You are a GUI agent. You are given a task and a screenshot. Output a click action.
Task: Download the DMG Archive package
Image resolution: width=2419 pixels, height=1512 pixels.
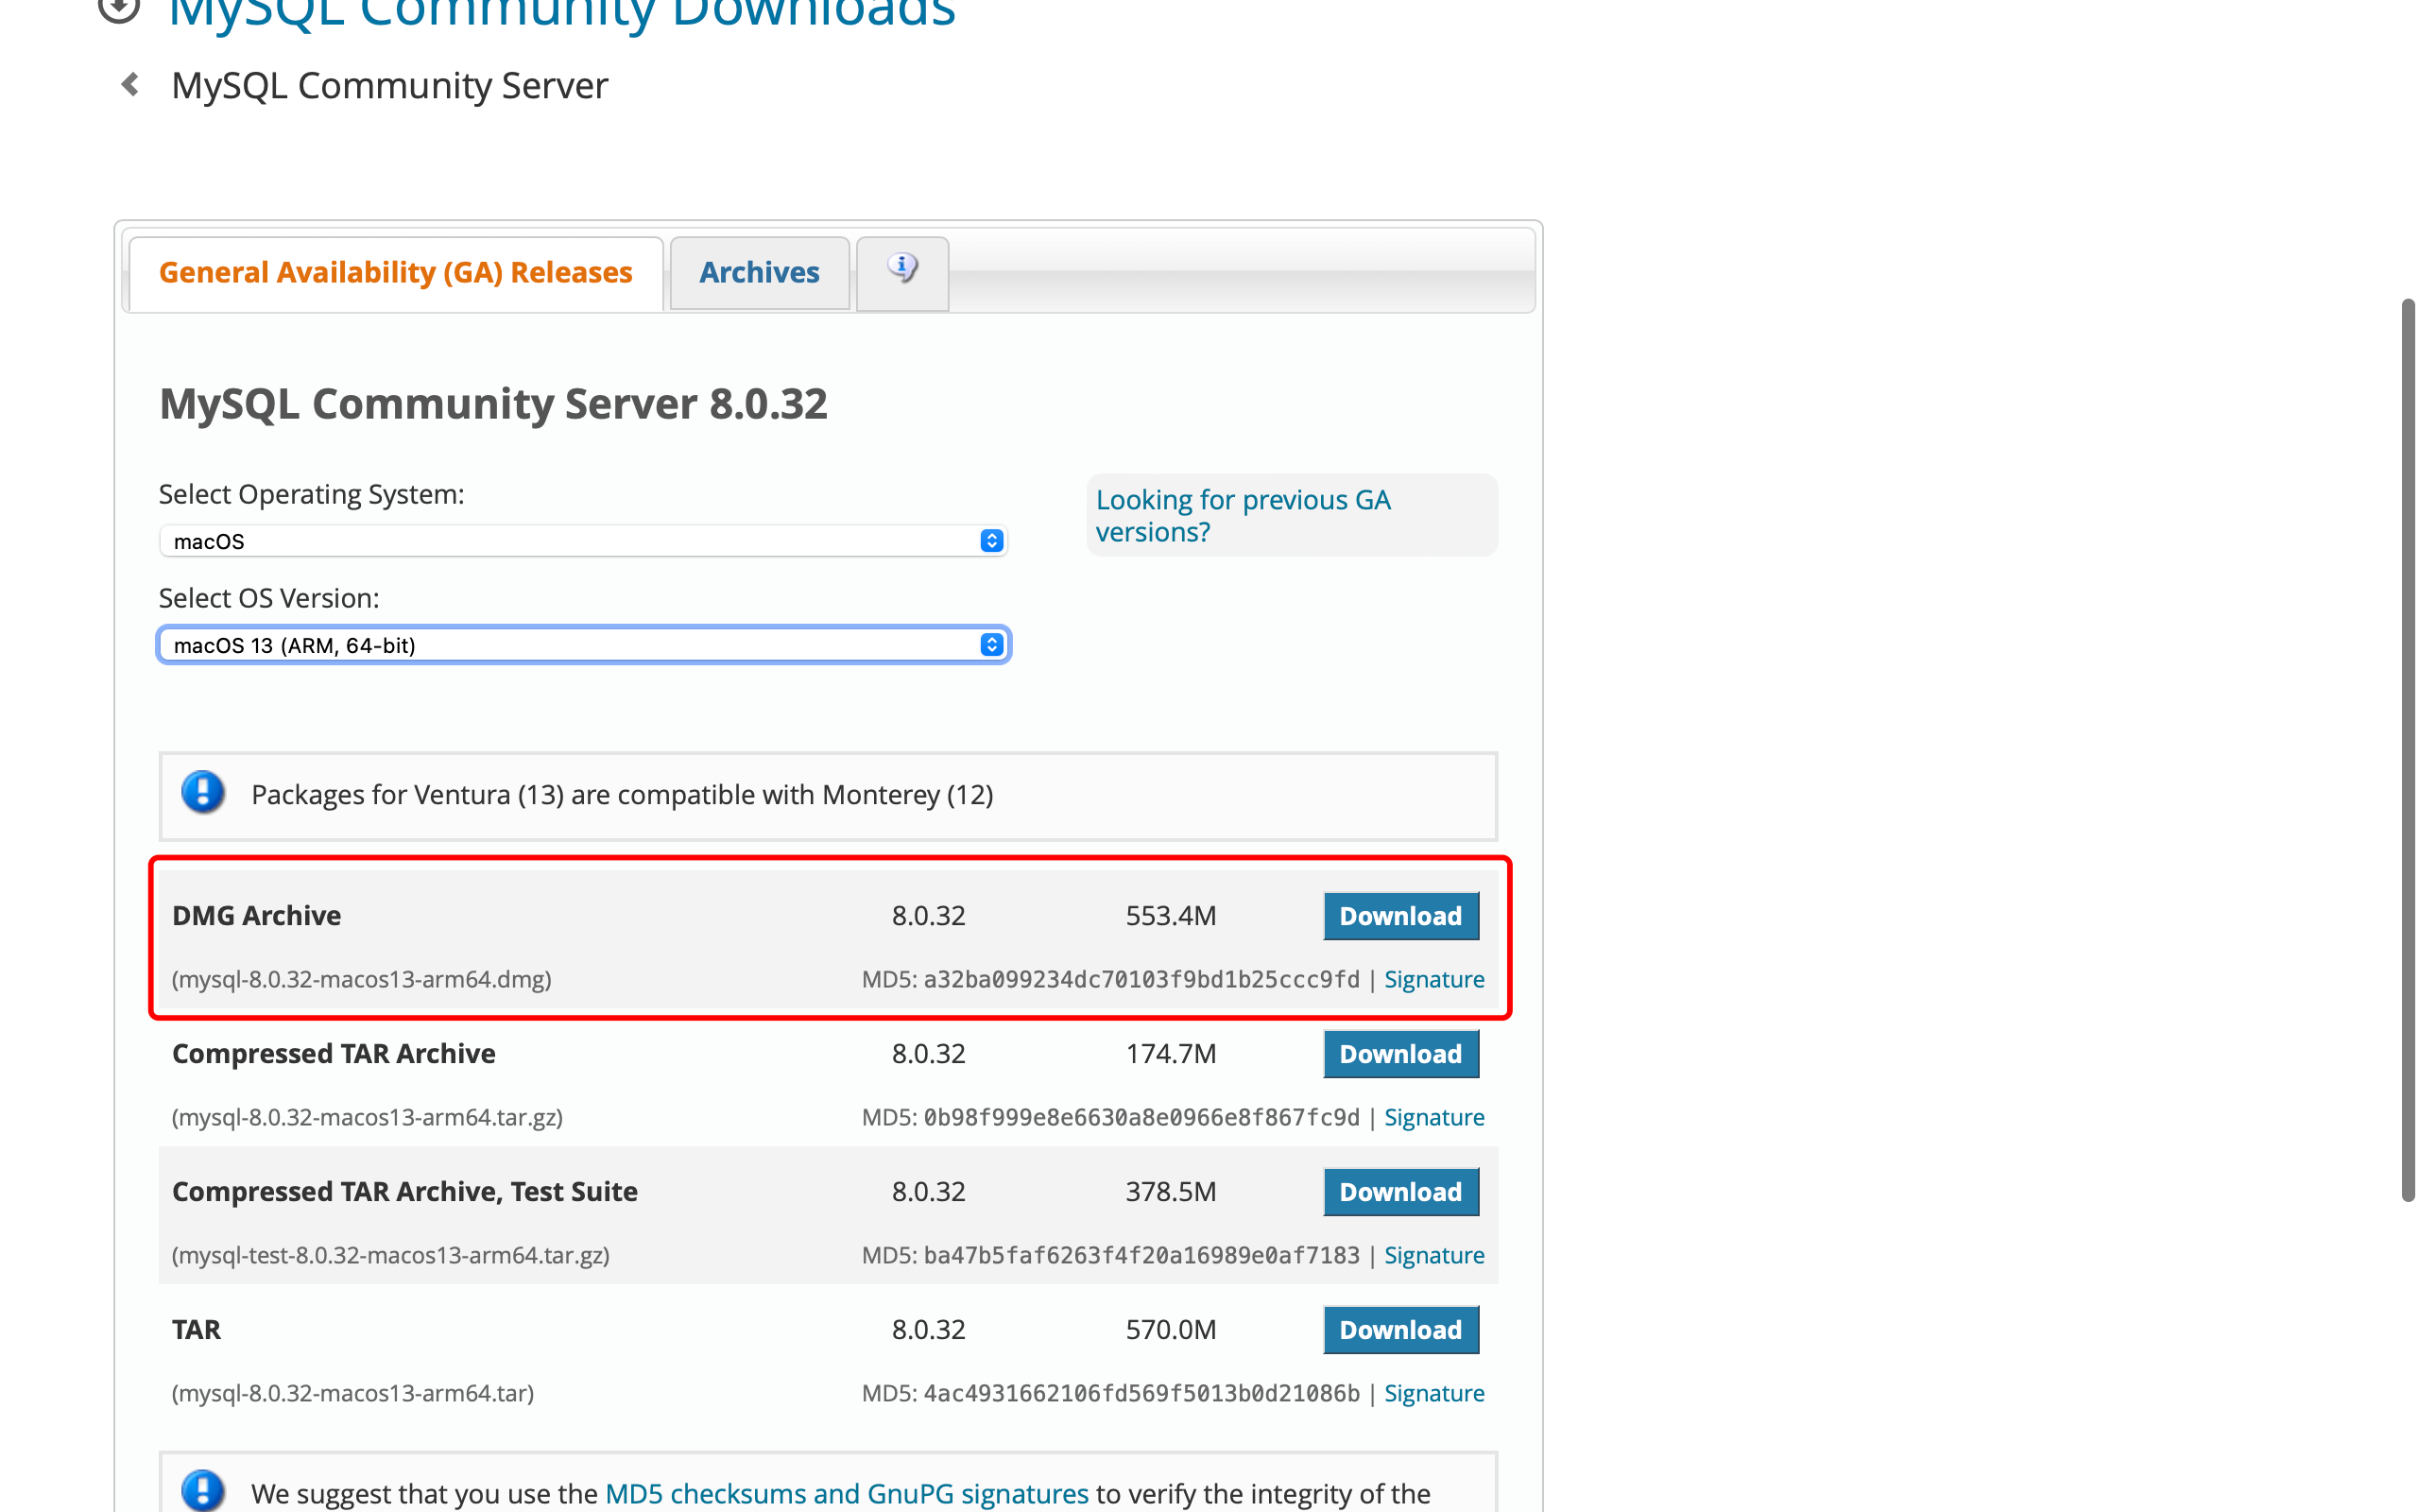pos(1399,916)
